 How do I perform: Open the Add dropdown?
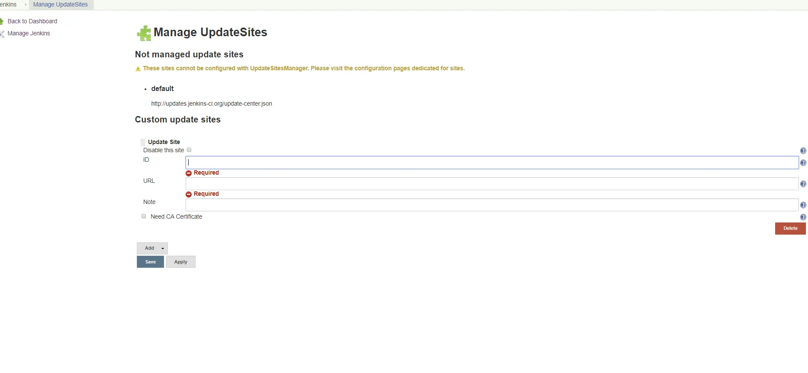point(152,248)
